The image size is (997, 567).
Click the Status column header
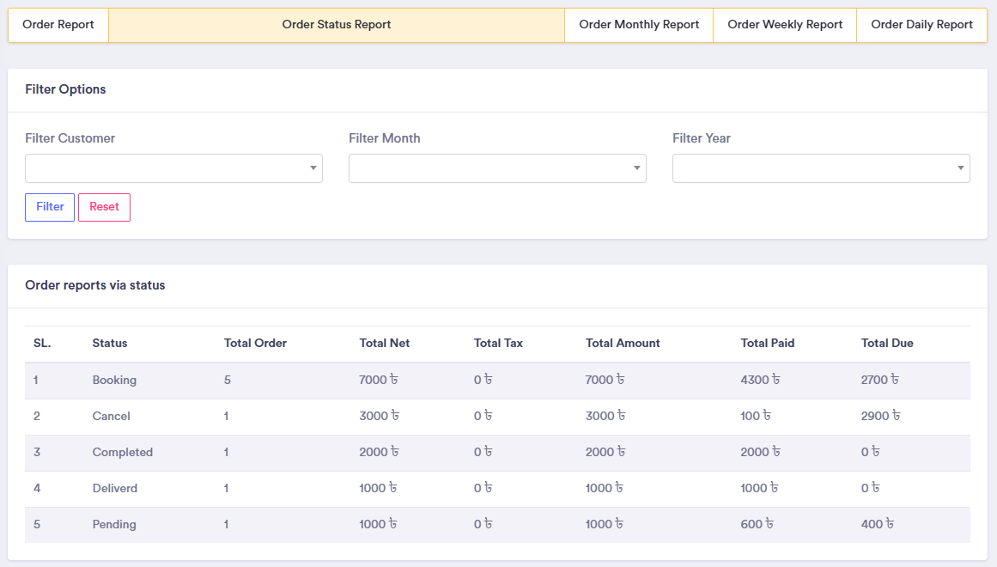(110, 344)
